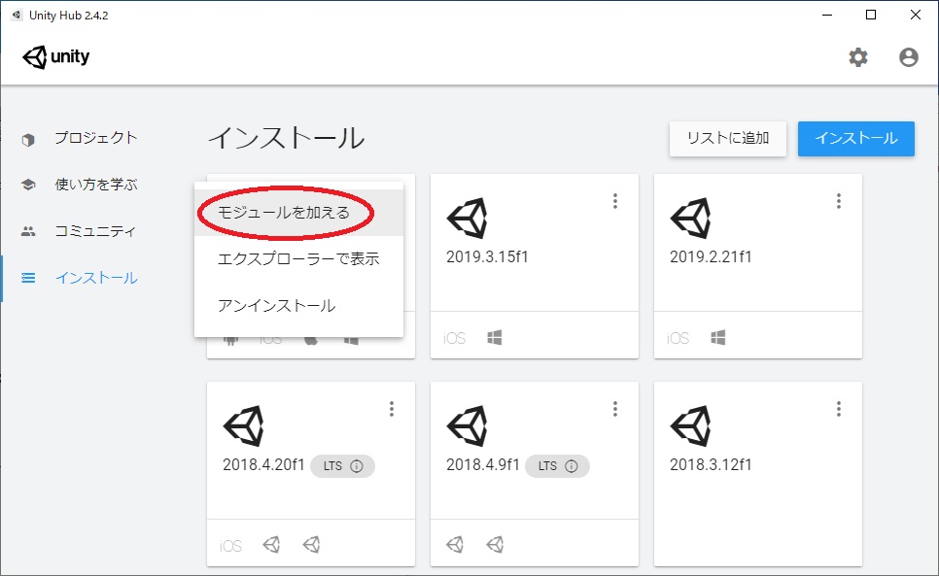Viewport: 939px width, 576px height.
Task: Open options menu for 2019.3.15f1
Action: [x=615, y=201]
